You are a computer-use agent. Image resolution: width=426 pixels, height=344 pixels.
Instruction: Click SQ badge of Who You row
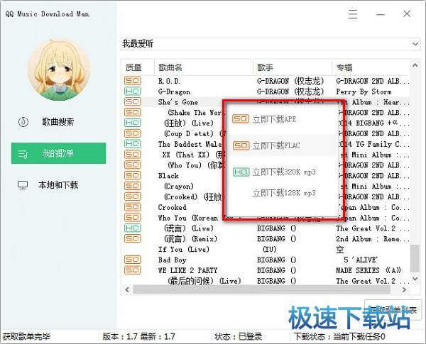[133, 165]
